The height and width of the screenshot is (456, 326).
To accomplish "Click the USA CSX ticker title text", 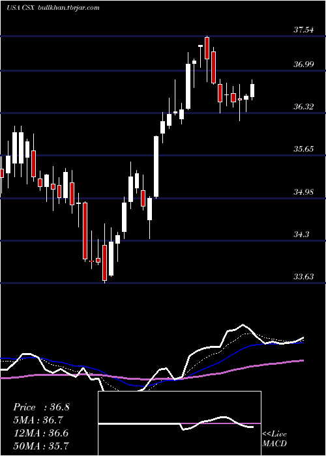I will tap(21, 8).
